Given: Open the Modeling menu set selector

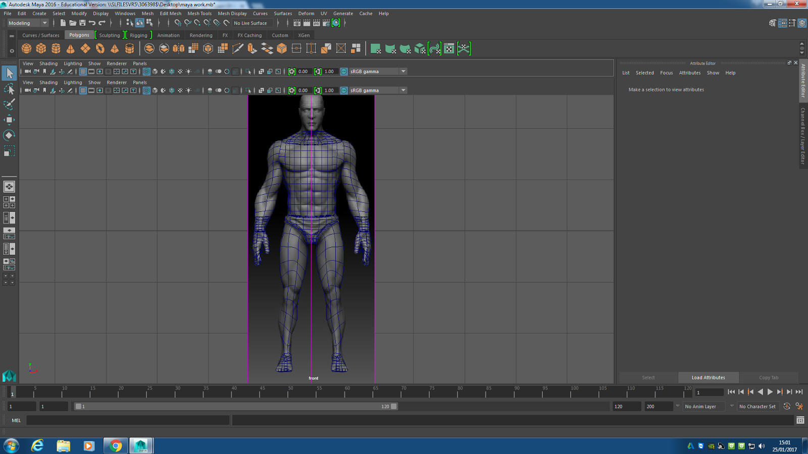Looking at the screenshot, I should [44, 23].
